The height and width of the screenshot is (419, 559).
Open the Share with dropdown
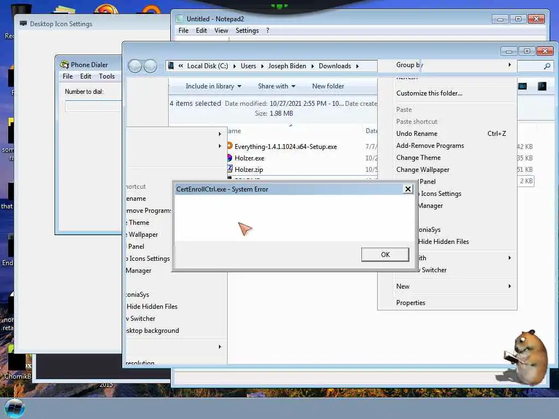(277, 86)
